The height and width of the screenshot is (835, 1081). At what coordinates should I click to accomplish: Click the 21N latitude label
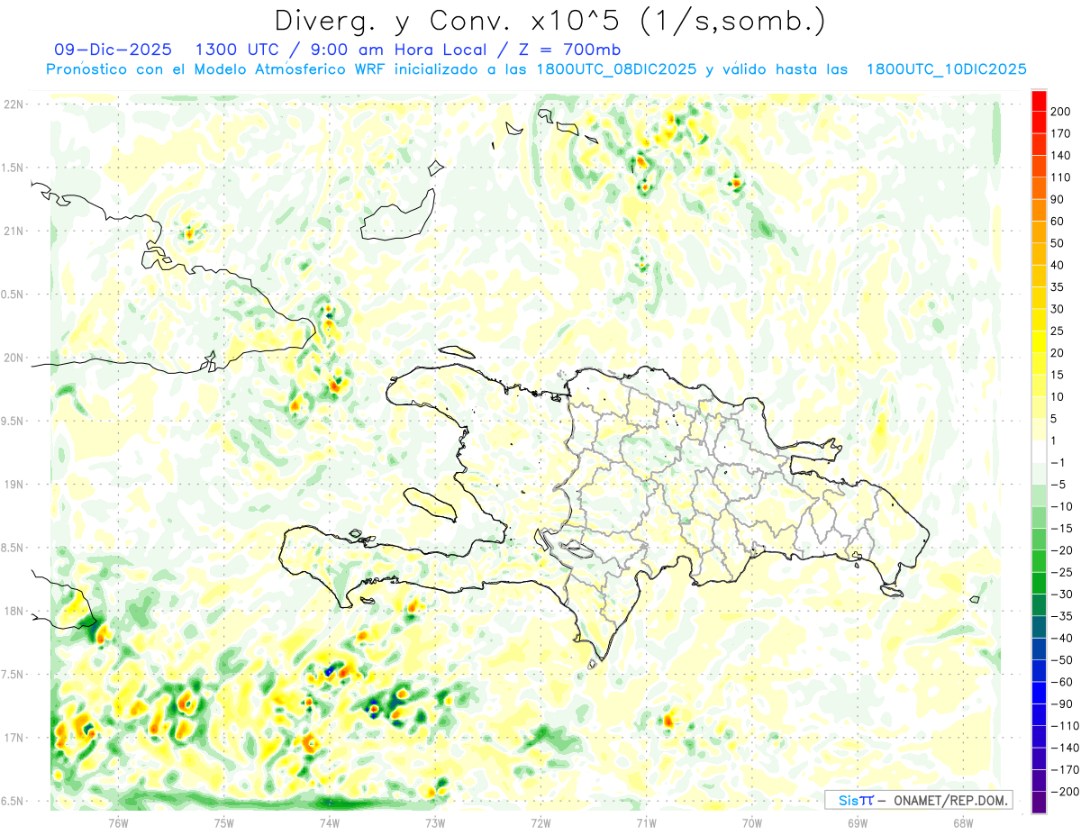(x=14, y=231)
